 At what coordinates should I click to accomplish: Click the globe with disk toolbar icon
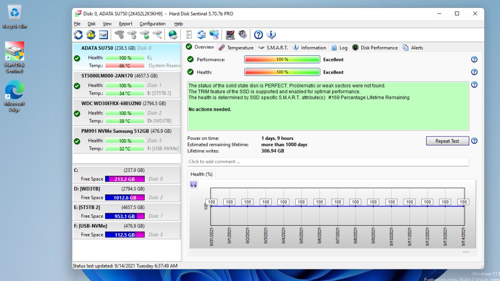tap(173, 35)
